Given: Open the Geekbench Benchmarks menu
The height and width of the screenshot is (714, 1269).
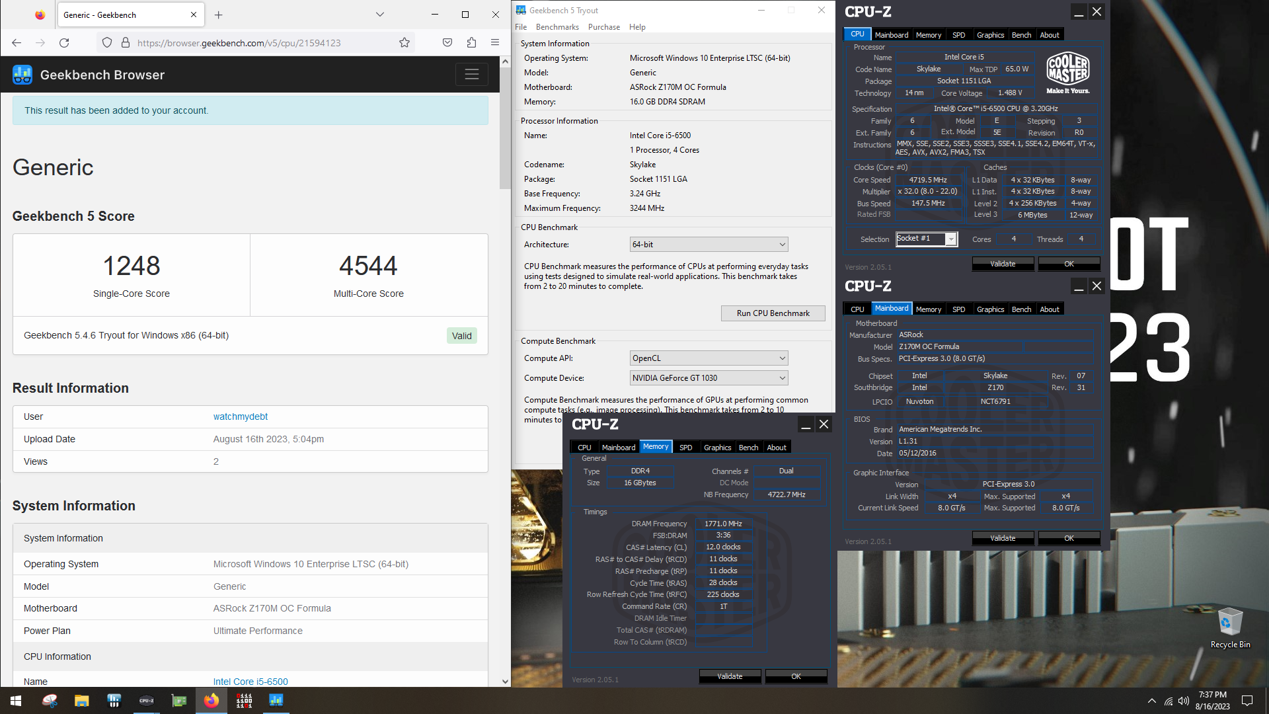Looking at the screenshot, I should tap(557, 27).
